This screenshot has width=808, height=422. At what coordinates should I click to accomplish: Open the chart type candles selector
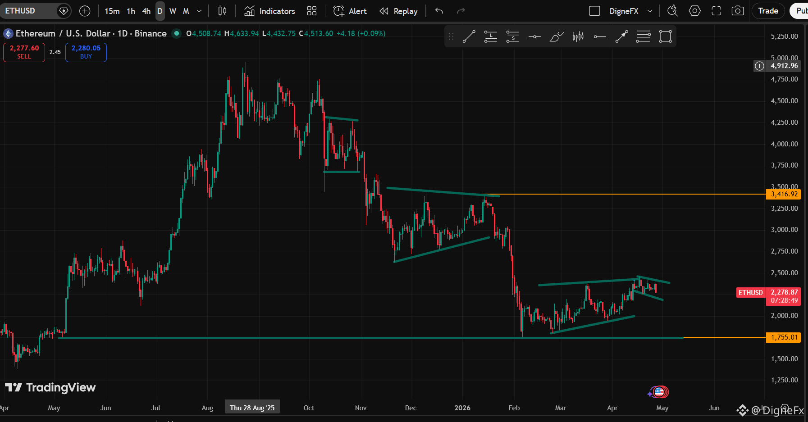click(222, 11)
